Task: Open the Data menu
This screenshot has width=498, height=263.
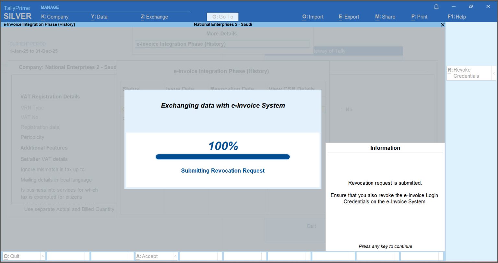Action: pyautogui.click(x=99, y=17)
